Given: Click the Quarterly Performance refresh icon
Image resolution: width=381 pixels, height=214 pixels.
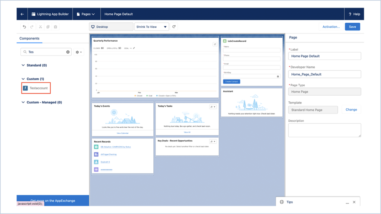Looking at the screenshot, I should (x=215, y=44).
